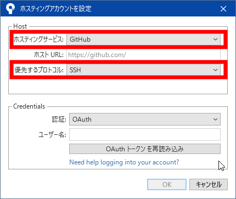The height and width of the screenshot is (199, 236).
Task: Click the ユーザー名 label text
Action: click(x=52, y=135)
